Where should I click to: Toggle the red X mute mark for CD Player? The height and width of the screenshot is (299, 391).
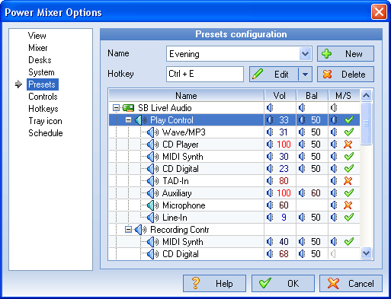[x=348, y=145]
